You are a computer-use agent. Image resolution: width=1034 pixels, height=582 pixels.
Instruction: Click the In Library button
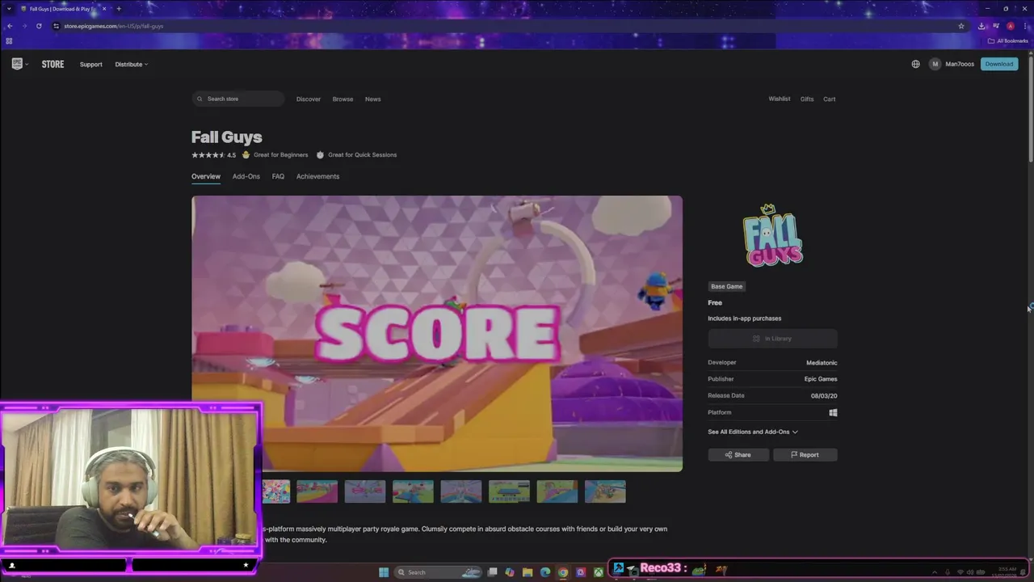773,339
